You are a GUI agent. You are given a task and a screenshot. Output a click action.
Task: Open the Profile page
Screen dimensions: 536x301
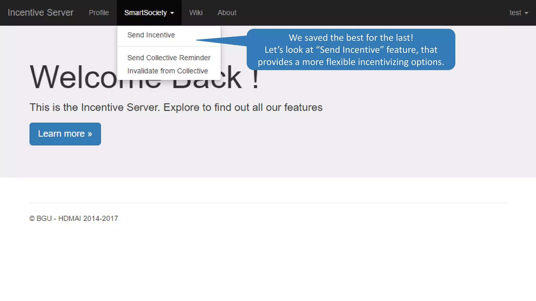[99, 13]
